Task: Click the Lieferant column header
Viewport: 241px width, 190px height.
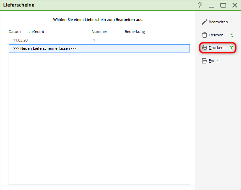Action: click(36, 32)
